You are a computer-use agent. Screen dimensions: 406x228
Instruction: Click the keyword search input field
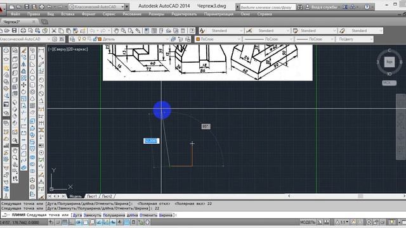pyautogui.click(x=268, y=7)
